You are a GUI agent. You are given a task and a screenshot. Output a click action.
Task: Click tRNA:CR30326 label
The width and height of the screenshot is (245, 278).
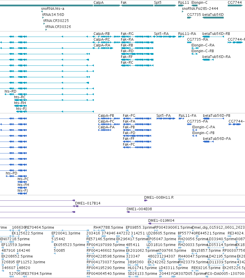(58, 27)
